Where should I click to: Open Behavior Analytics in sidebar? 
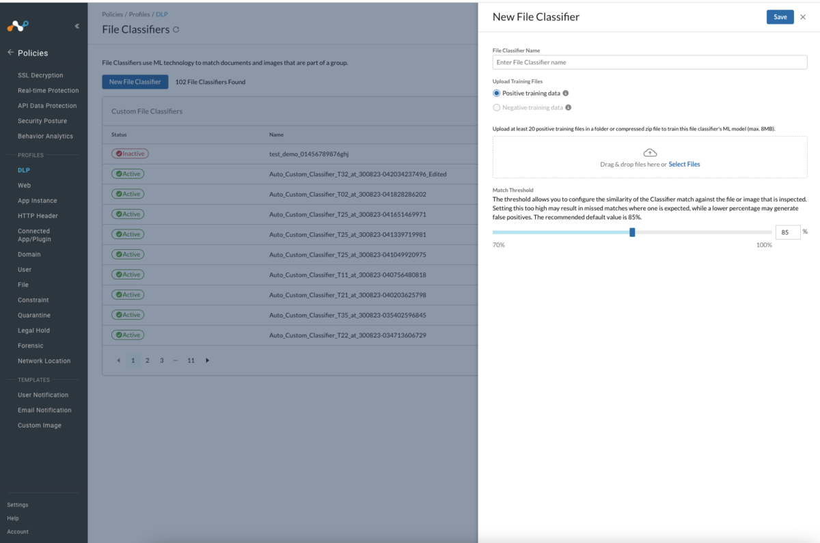(45, 136)
